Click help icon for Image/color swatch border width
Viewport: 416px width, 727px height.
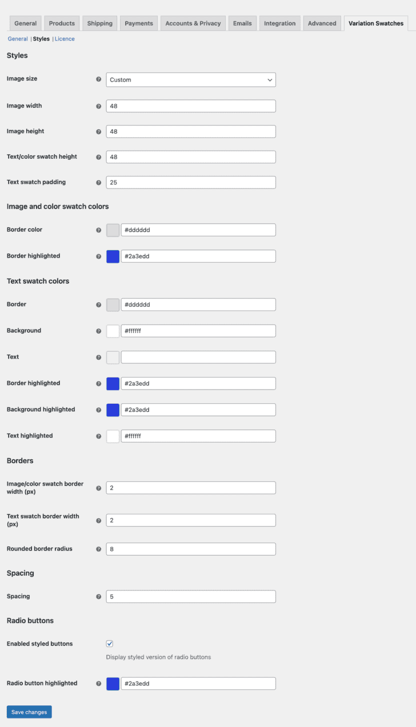[x=98, y=487]
